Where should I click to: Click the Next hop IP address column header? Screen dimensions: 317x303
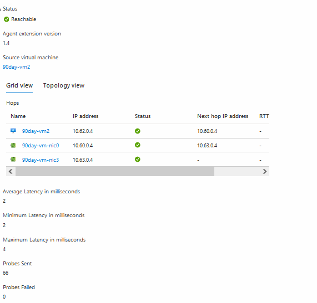[223, 116]
